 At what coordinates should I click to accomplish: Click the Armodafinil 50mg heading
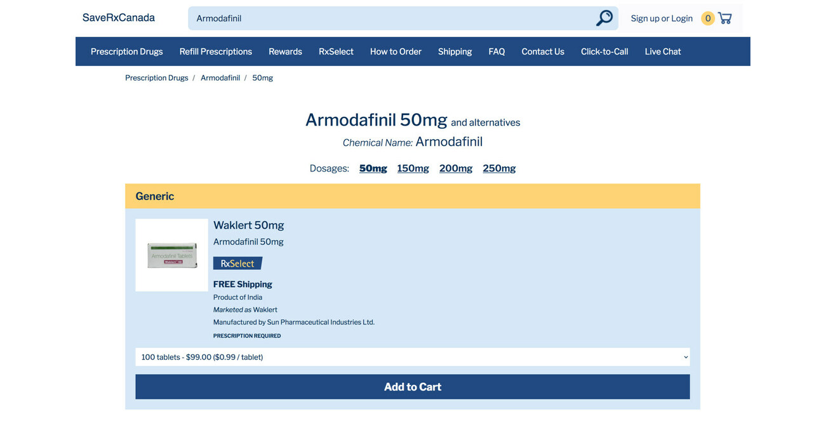(376, 119)
